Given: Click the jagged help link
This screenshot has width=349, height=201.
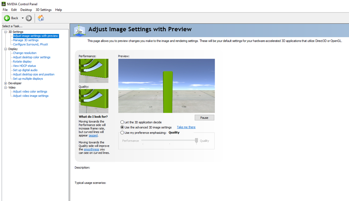Looking at the screenshot, I should 93,135.
